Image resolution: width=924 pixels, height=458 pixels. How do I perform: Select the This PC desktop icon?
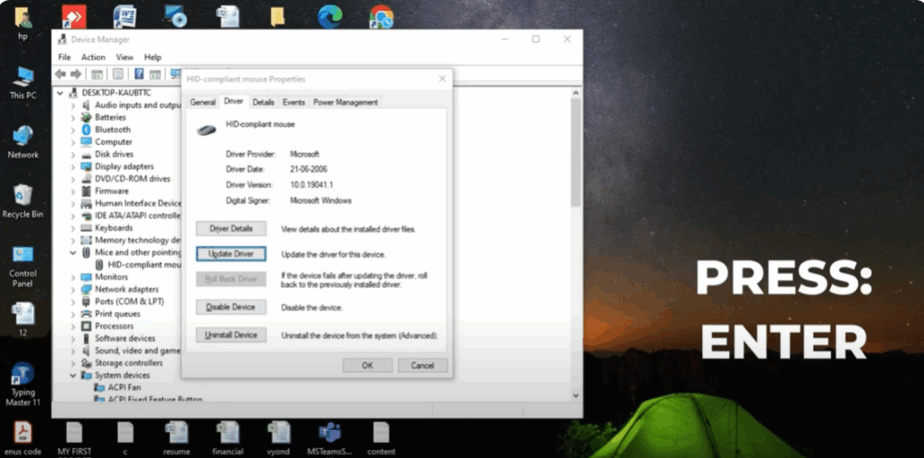pyautogui.click(x=23, y=82)
